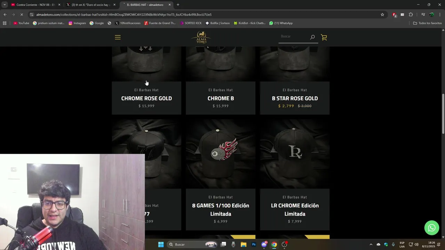Switch to Chrome on the taskbar
The height and width of the screenshot is (250, 445).
(274, 244)
